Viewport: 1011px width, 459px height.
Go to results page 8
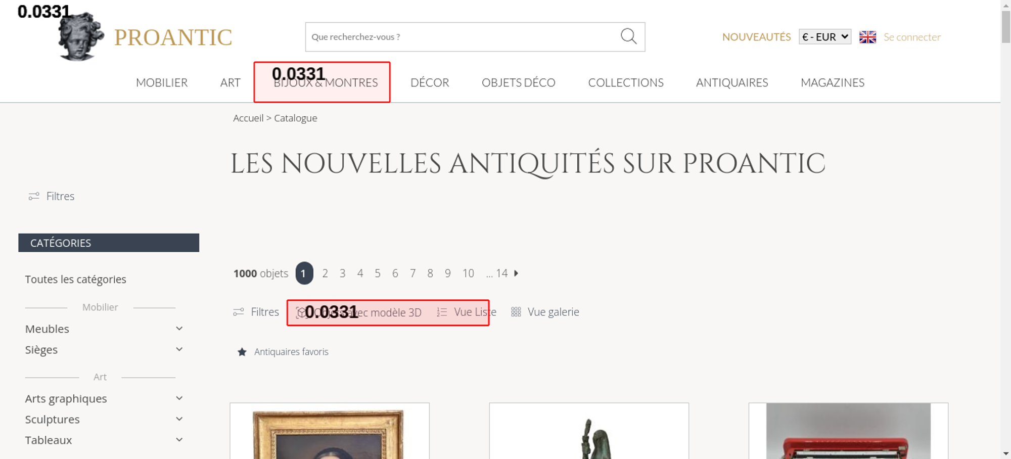[x=430, y=273]
